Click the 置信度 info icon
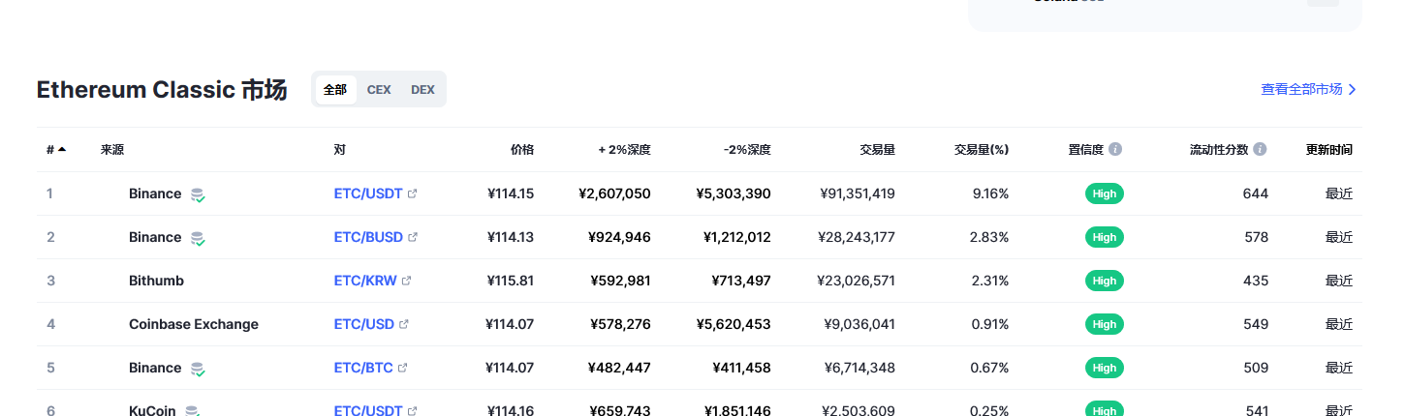The image size is (1405, 416). [1115, 149]
